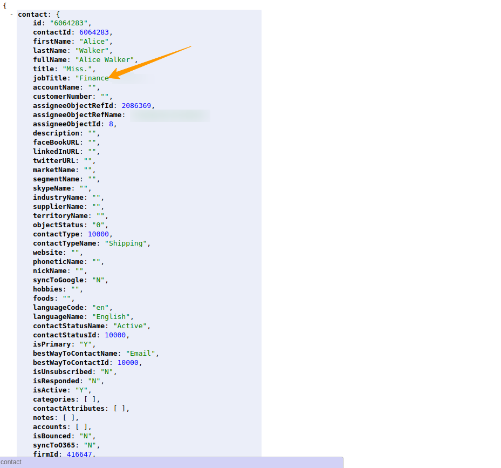Image resolution: width=501 pixels, height=468 pixels.
Task: Click the segmentName key
Action: click(56, 179)
